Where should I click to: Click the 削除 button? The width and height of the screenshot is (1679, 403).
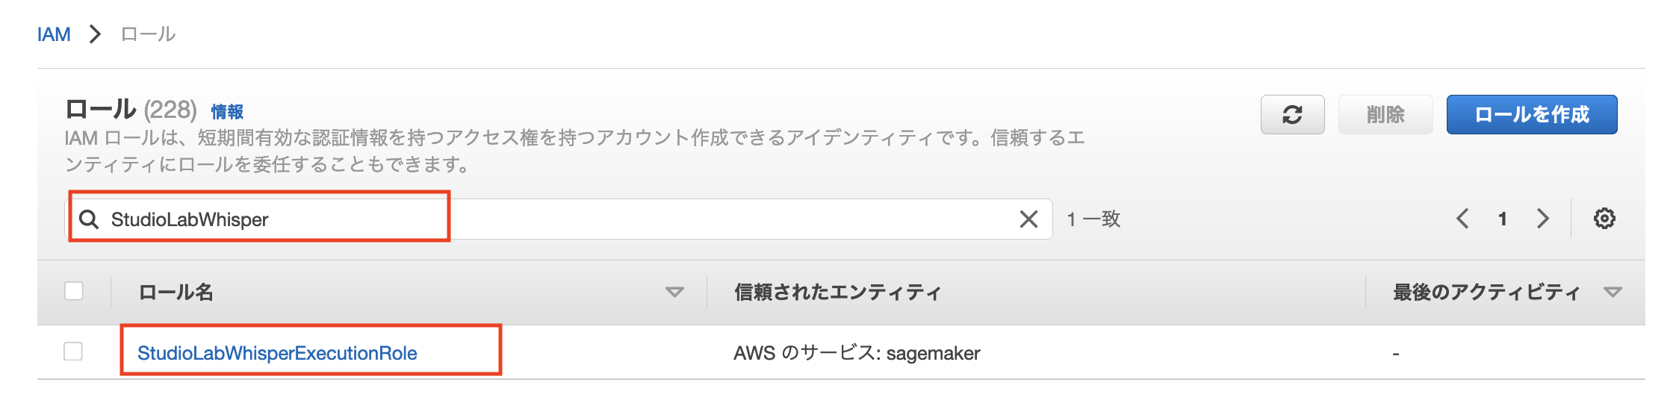point(1385,114)
